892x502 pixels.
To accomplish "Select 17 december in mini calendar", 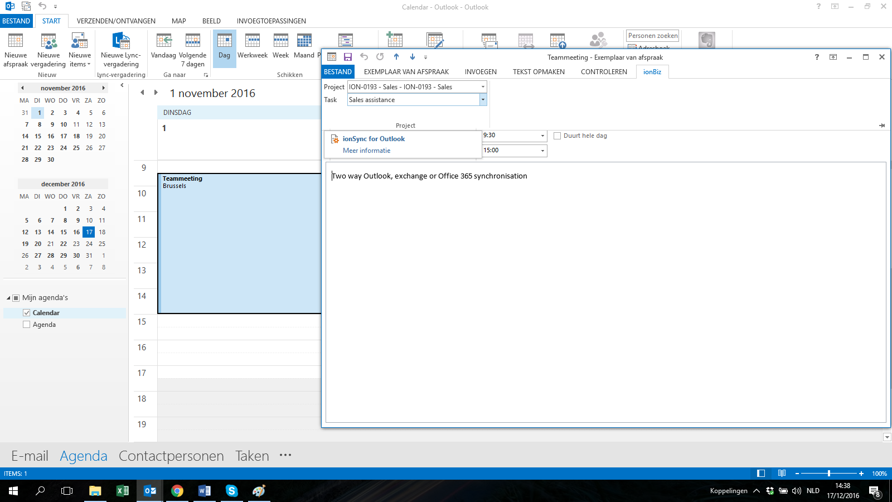I will tap(89, 232).
